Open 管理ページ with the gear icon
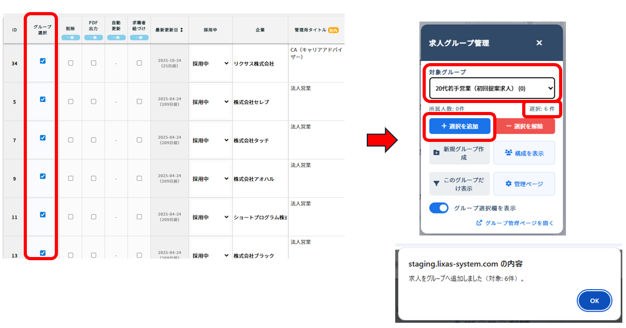The height and width of the screenshot is (328, 626). point(524,184)
